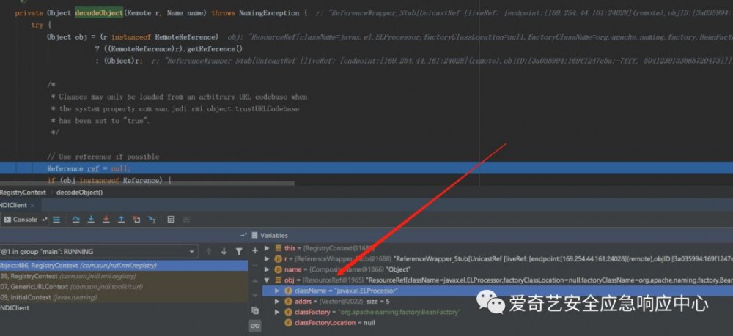Screen dimensions: 733x336
Task: Expand the className field node
Action: click(277, 291)
